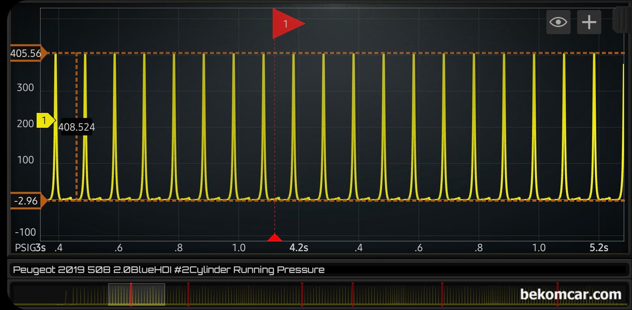Select the upper cursor handle reading 405.56
The image size is (632, 310).
(26, 53)
